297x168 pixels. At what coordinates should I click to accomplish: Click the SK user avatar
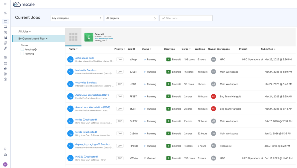pos(5,165)
